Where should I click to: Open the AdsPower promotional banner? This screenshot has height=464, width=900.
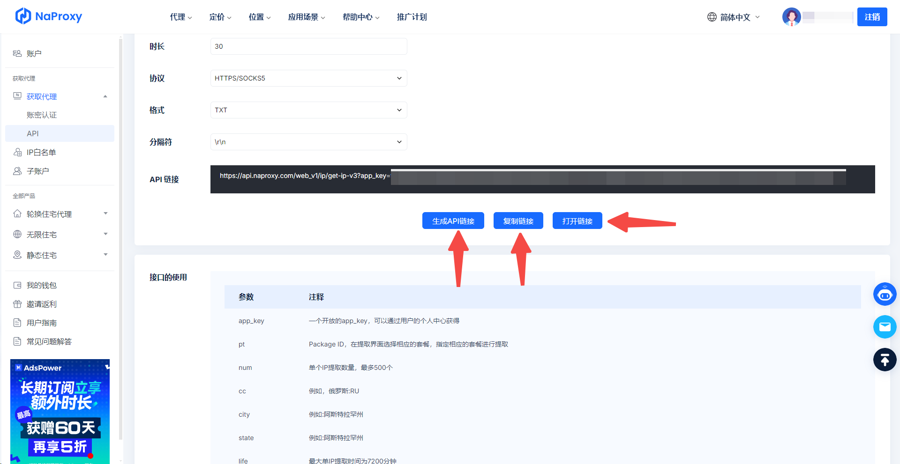coord(60,412)
